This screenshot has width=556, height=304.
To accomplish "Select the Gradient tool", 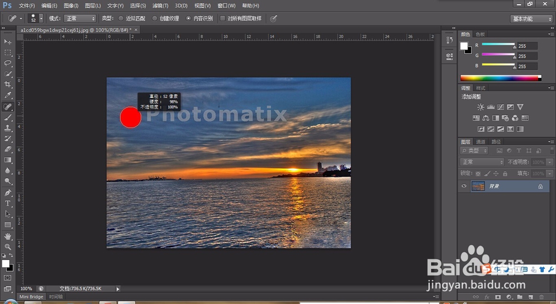I will (x=7, y=160).
